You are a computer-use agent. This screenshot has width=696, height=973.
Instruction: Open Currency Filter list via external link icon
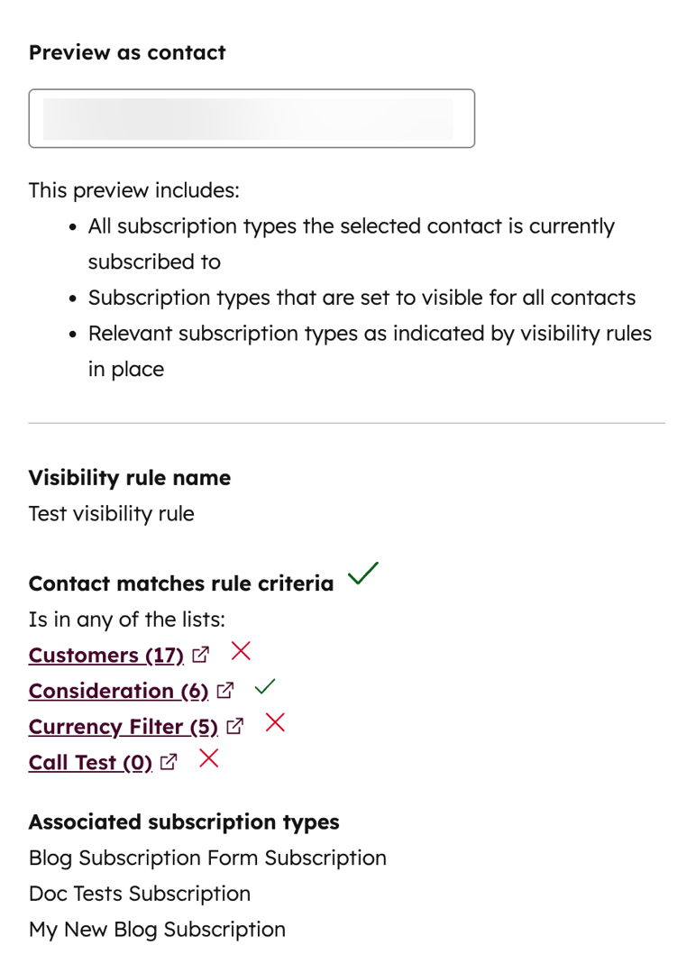[x=235, y=727]
